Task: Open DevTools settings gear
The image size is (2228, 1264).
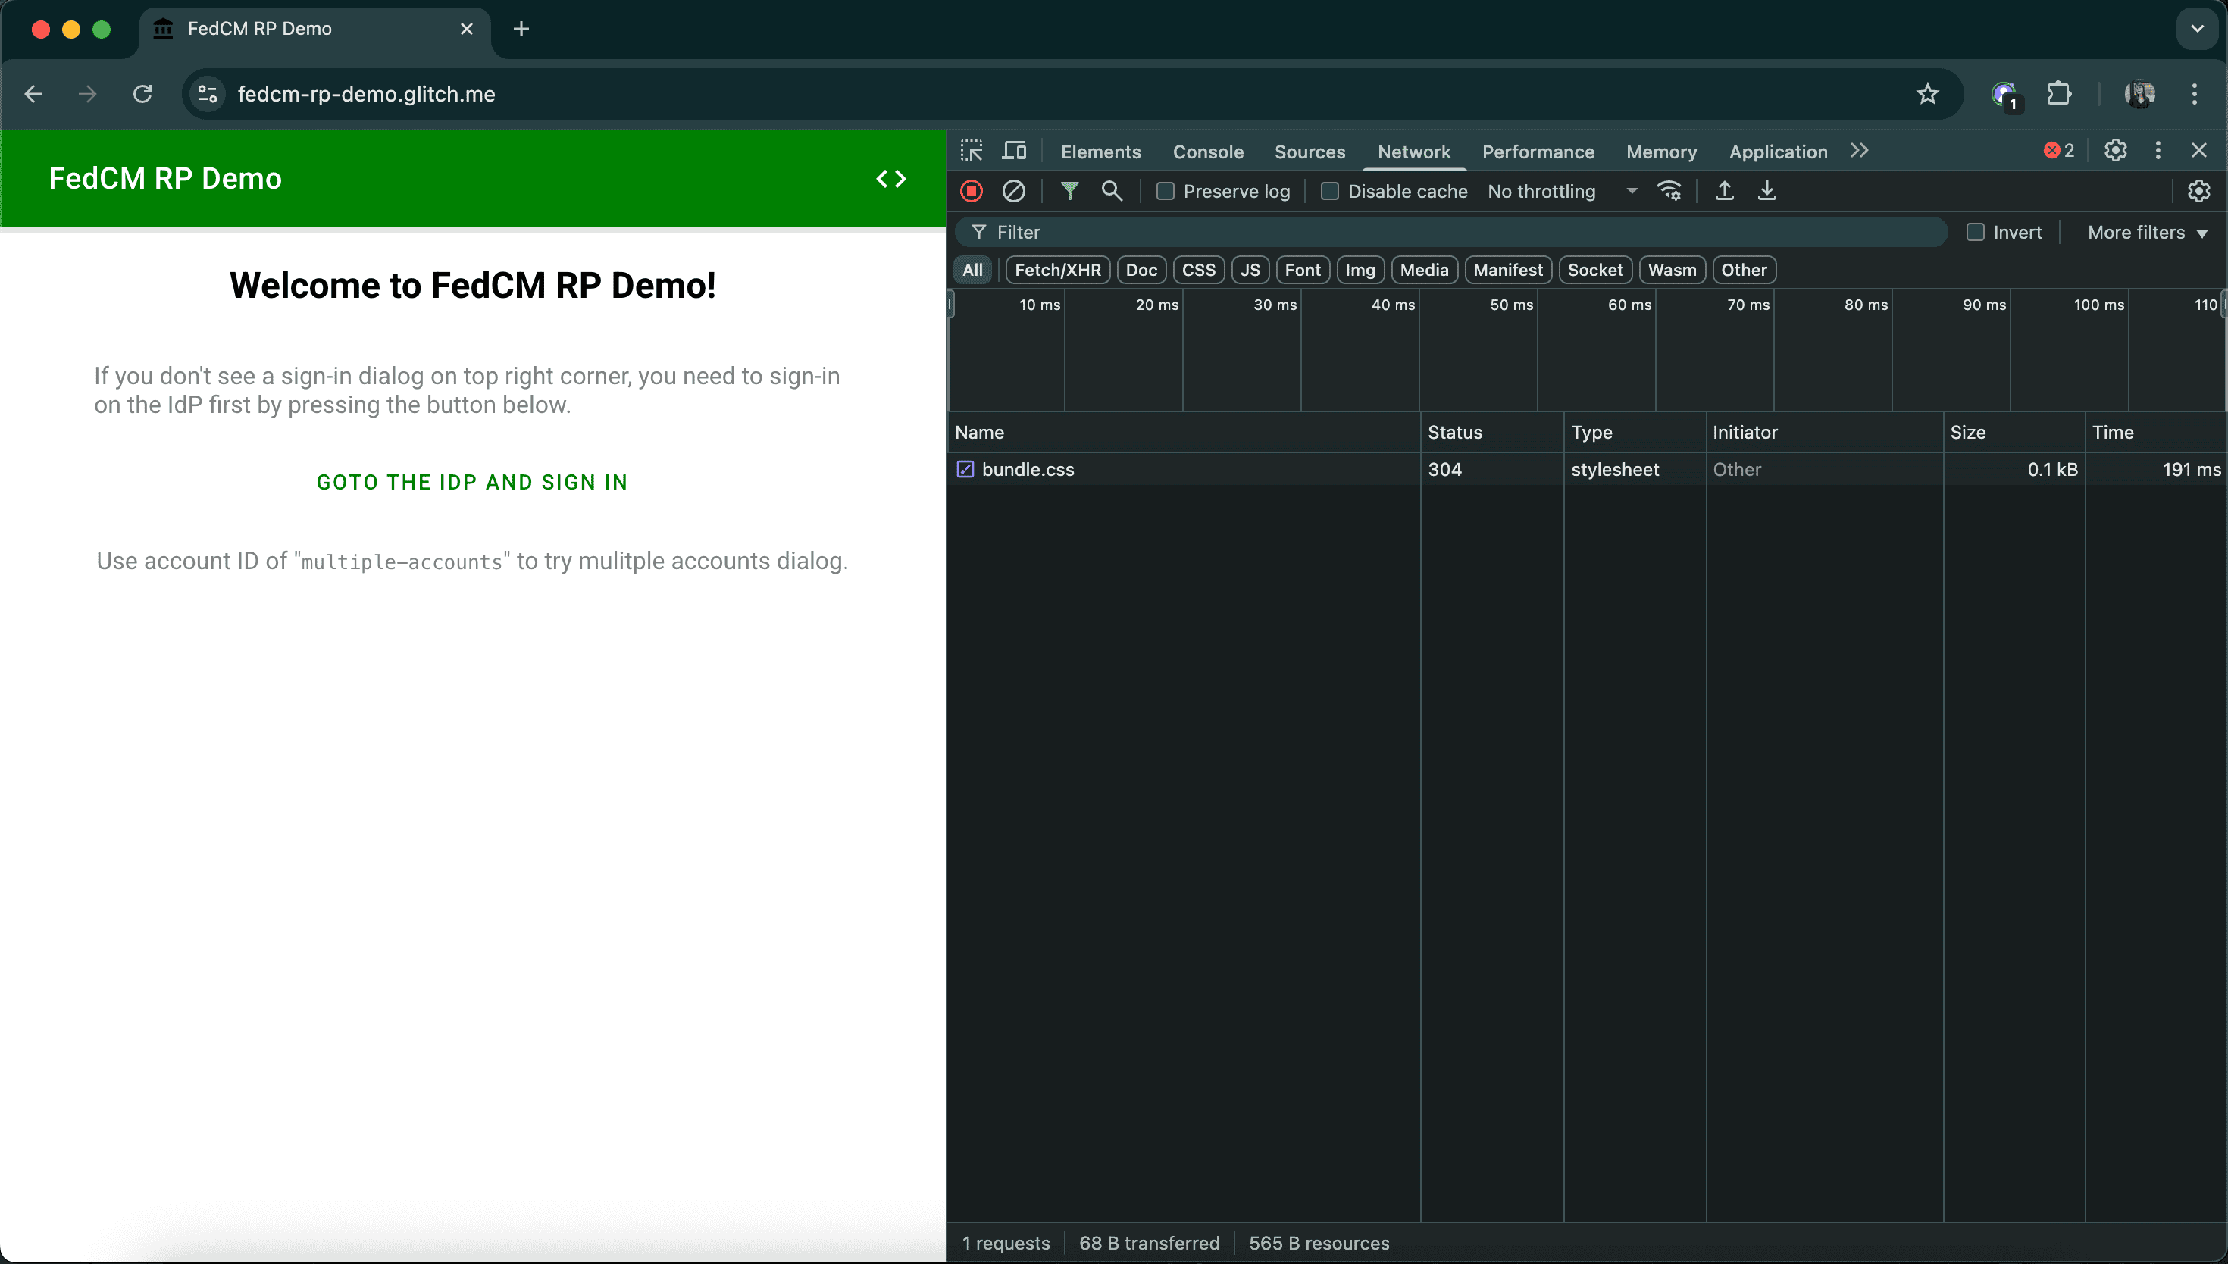Action: point(2115,150)
